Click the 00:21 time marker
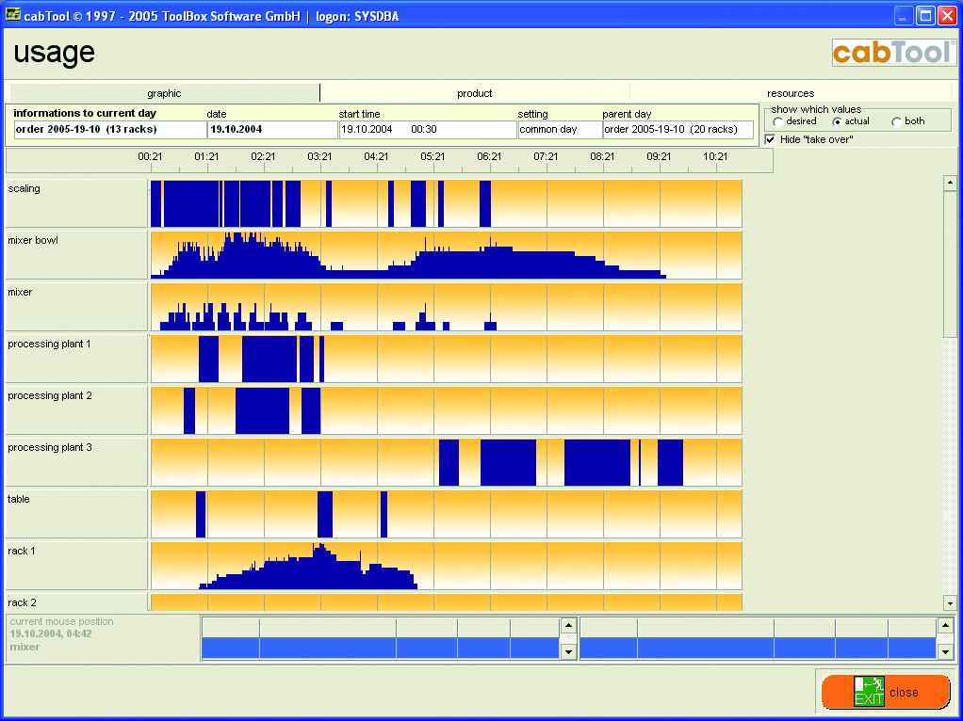 150,156
